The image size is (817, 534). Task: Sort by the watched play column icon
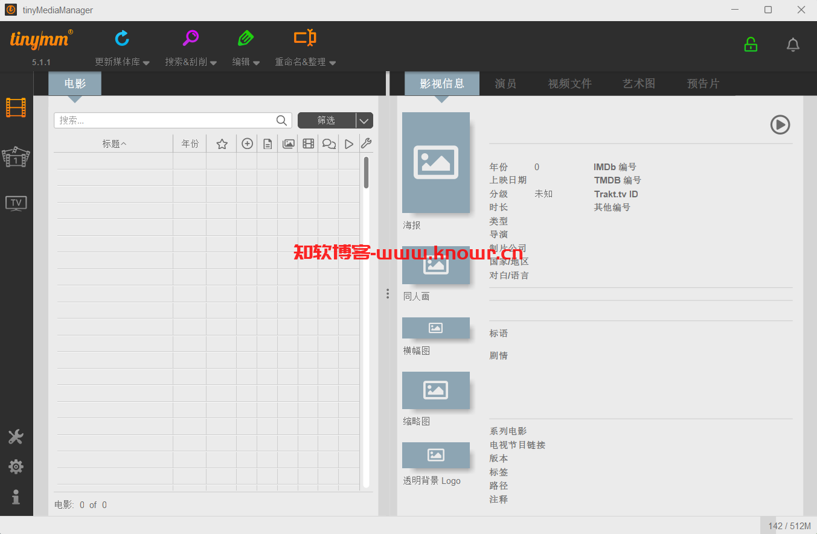(x=349, y=144)
